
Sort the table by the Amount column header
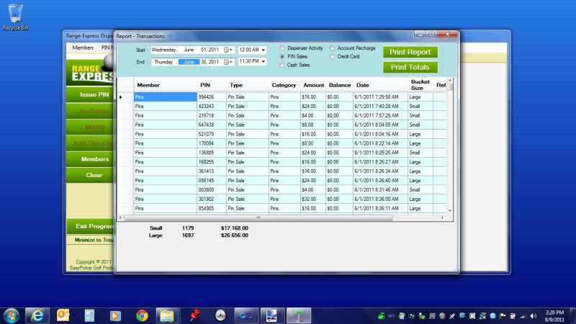coord(314,85)
